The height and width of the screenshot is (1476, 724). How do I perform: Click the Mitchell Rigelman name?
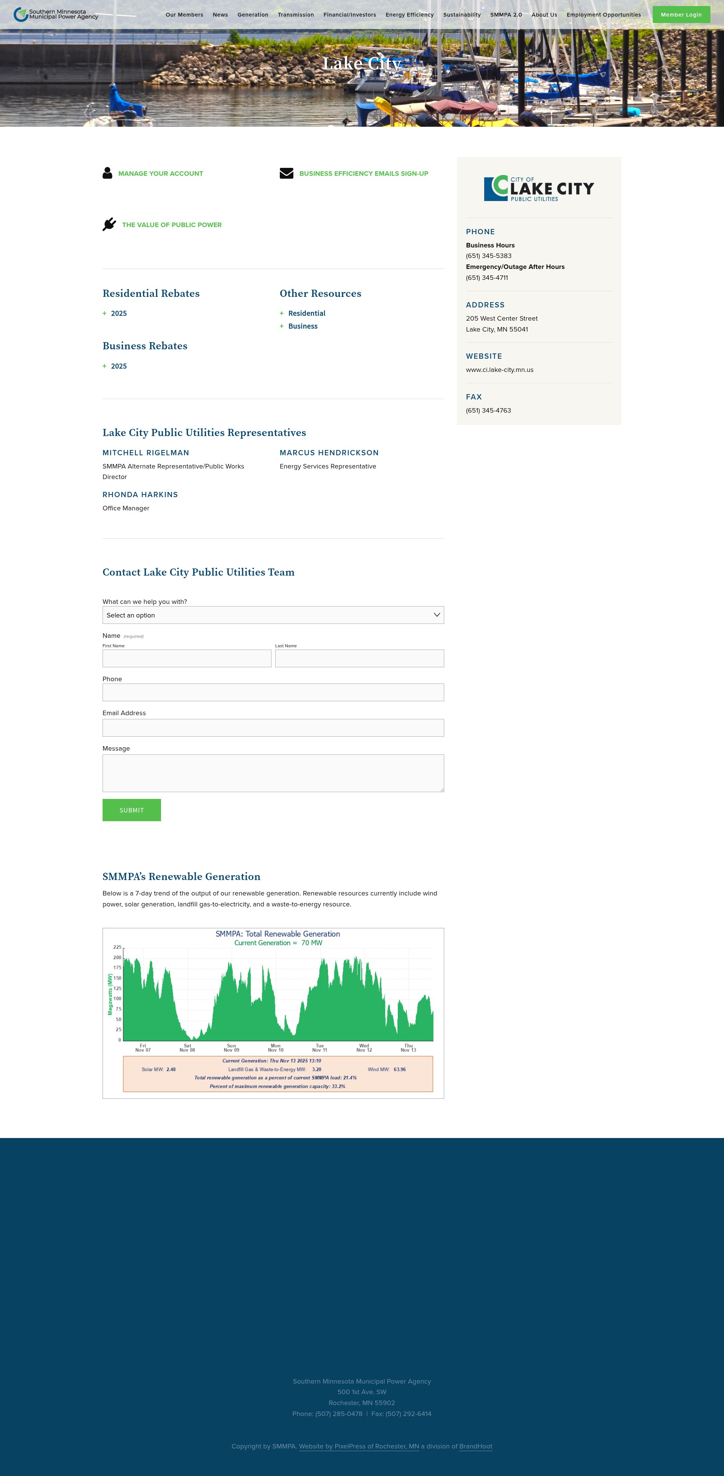tap(146, 453)
